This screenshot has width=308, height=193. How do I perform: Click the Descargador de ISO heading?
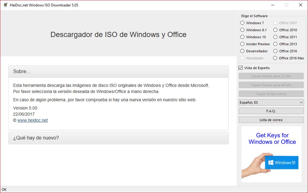pyautogui.click(x=118, y=35)
